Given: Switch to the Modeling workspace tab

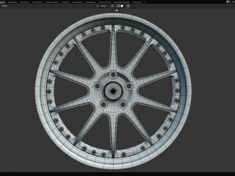Looking at the screenshot, I should click(12, 2).
